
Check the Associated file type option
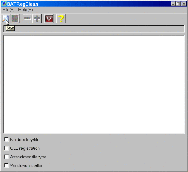6,157
